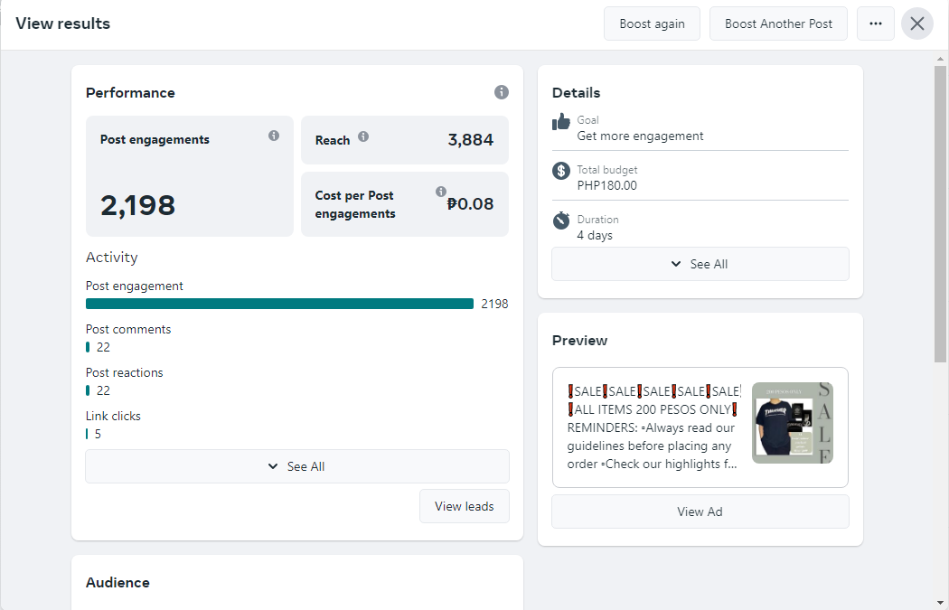Click the Performance info icon
The image size is (949, 610).
click(x=502, y=92)
